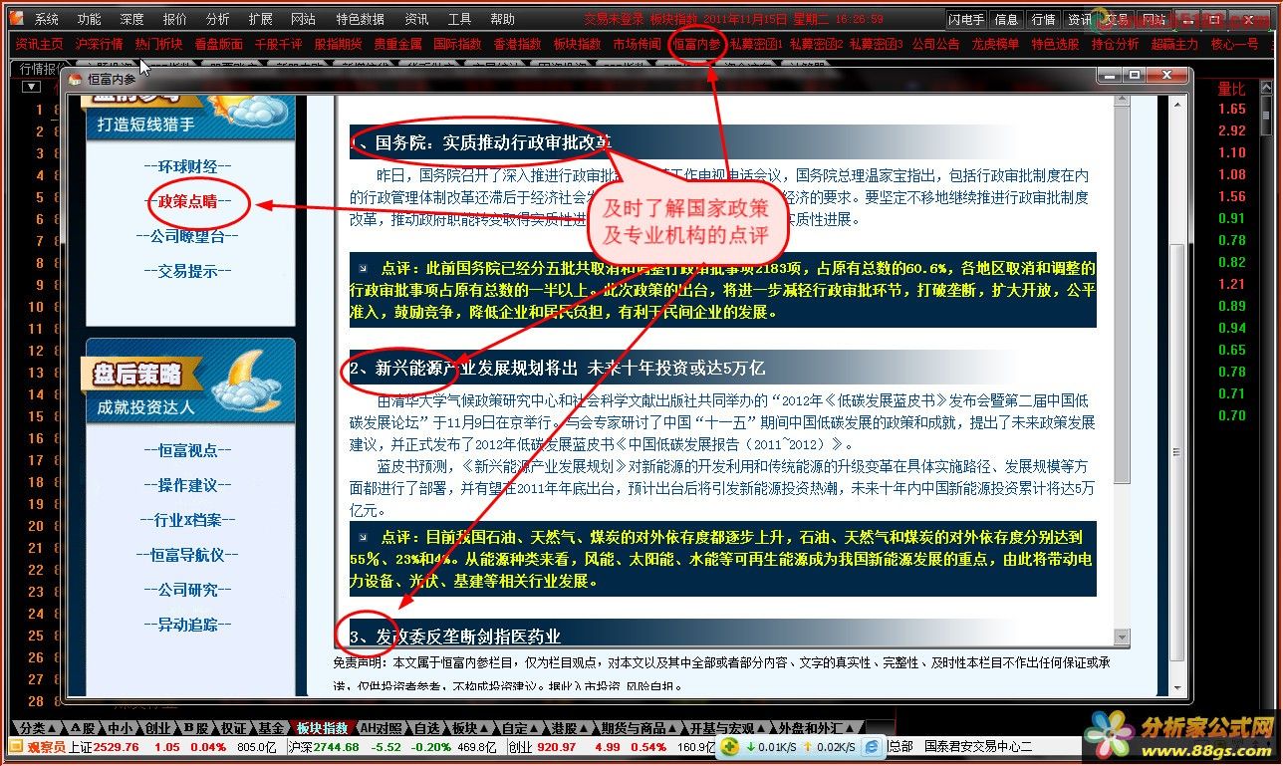Expand the 权证▲ bottom tab menu
Image resolution: width=1283 pixels, height=766 pixels.
pos(234,728)
